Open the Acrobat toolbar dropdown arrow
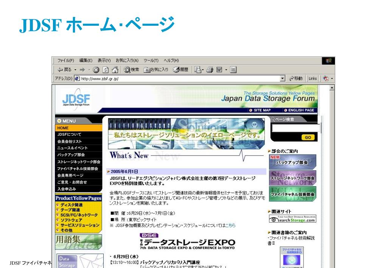Viewport: 387px width, 268px height. pyautogui.click(x=332, y=79)
